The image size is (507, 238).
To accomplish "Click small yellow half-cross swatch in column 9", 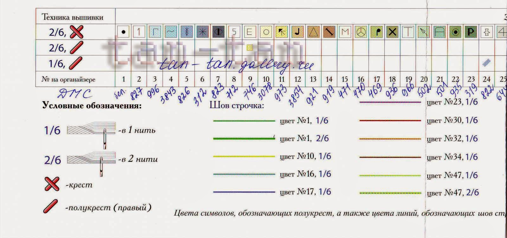I will 250,48.
